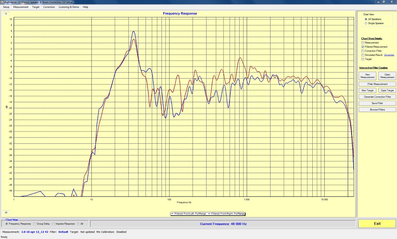The height and width of the screenshot is (239, 397).
Task: Click the Frequency Response chart title
Action: point(180,13)
